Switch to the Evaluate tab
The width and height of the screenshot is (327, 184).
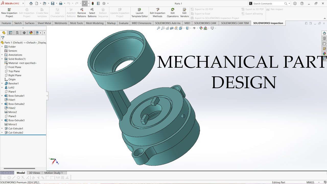point(124,23)
